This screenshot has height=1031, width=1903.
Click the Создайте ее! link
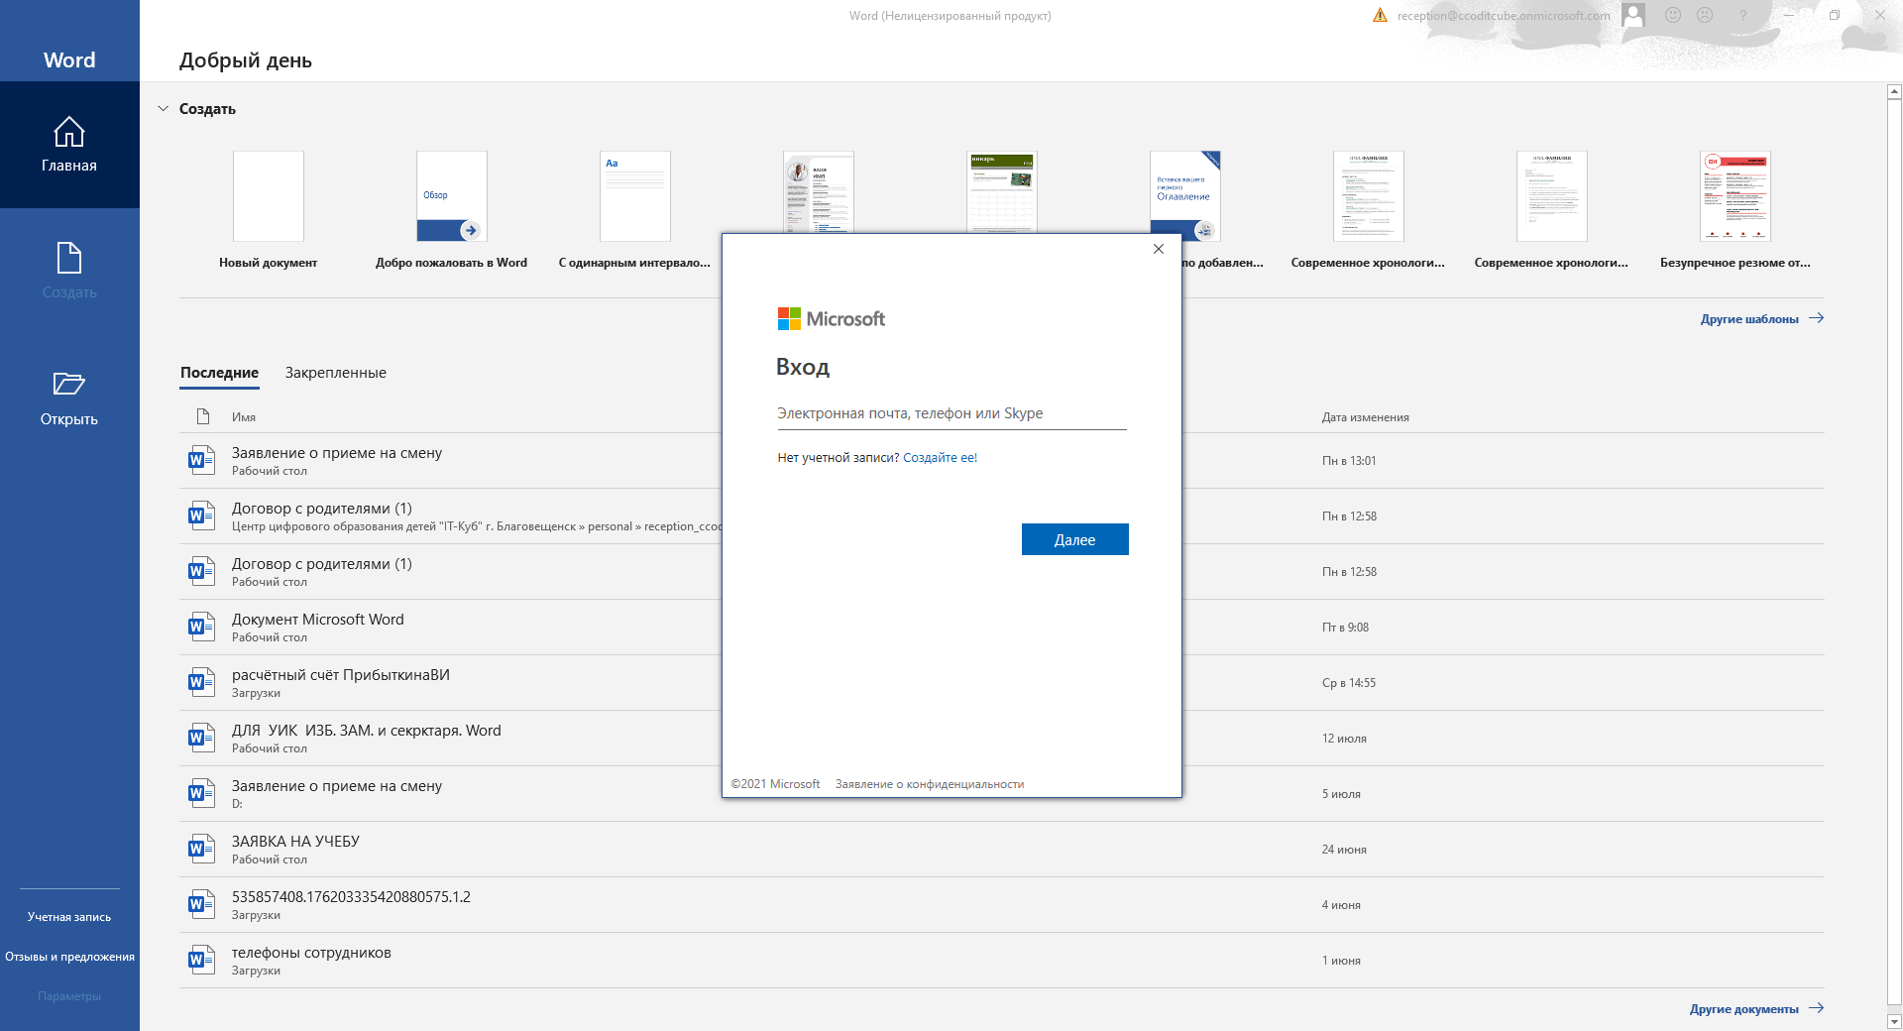941,458
